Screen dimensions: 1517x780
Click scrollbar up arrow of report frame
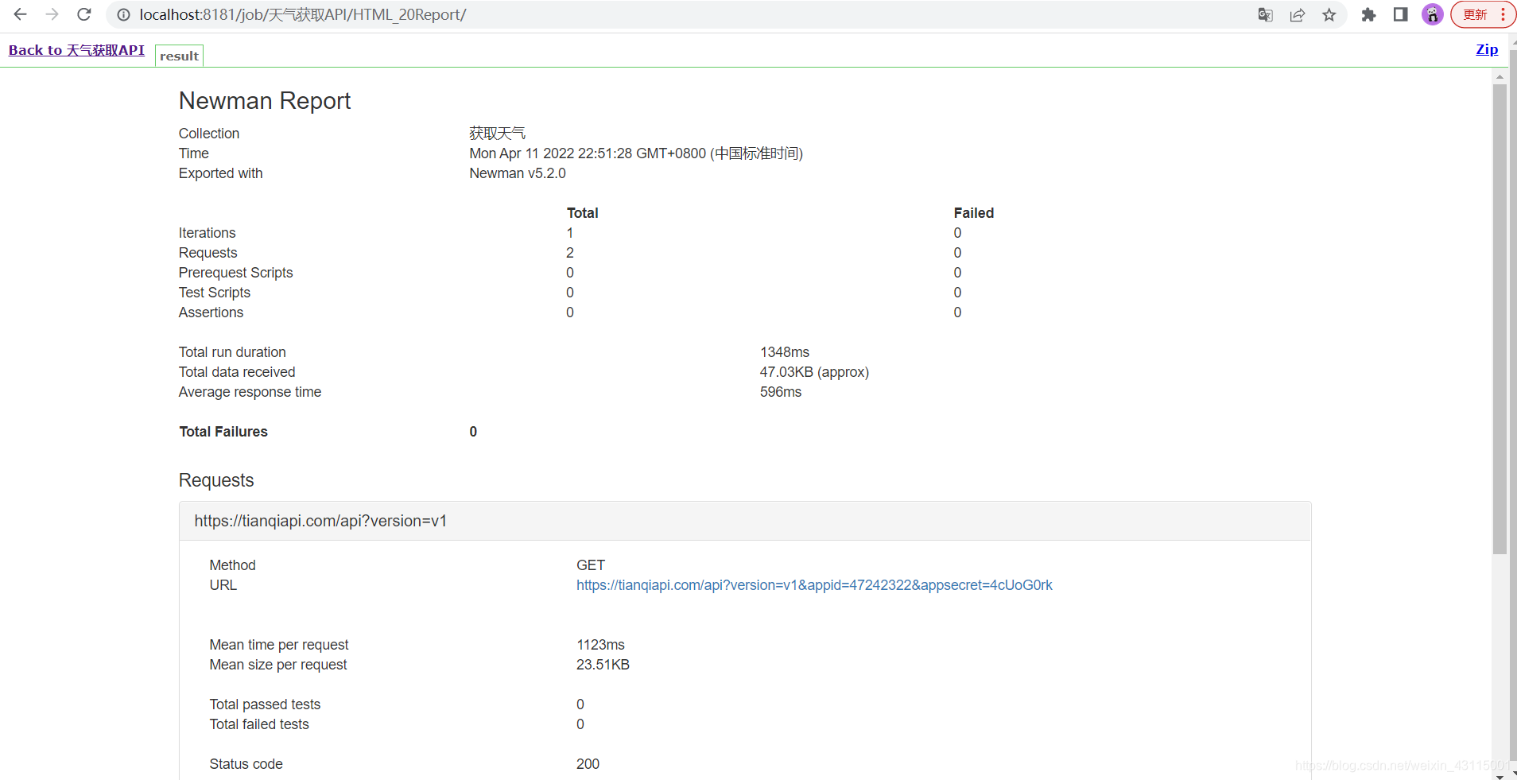point(1500,77)
